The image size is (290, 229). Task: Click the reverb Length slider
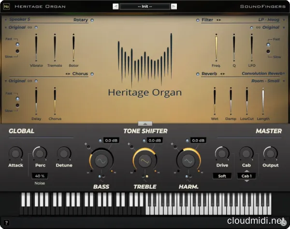click(263, 101)
